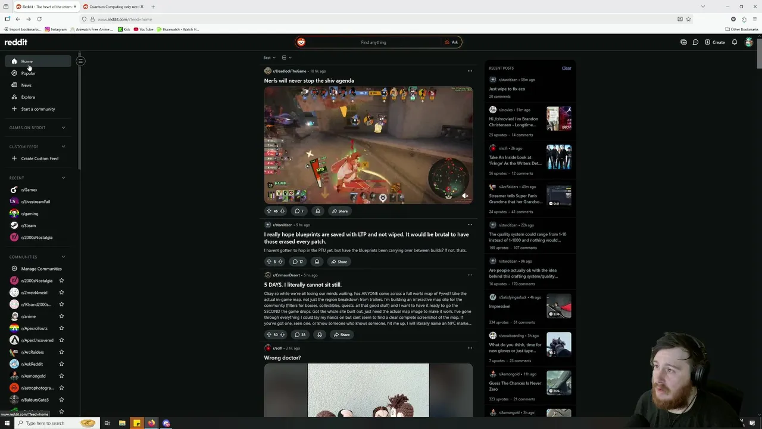762x429 pixels.
Task: Open the Instagram bookmark
Action: [55, 29]
